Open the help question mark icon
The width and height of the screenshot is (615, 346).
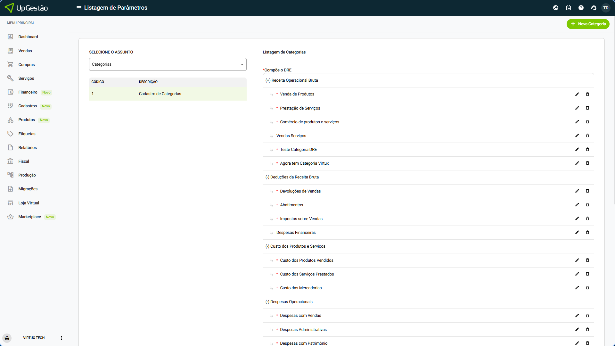(581, 8)
